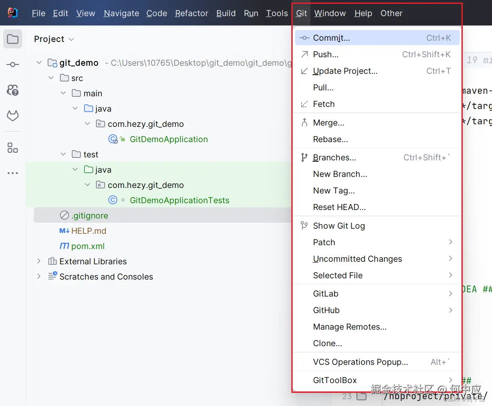Viewport: 492px width, 406px height.
Task: Open the Navigate menu
Action: click(x=121, y=13)
